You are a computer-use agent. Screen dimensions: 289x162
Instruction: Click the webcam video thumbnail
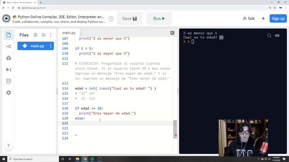pyautogui.click(x=243, y=138)
